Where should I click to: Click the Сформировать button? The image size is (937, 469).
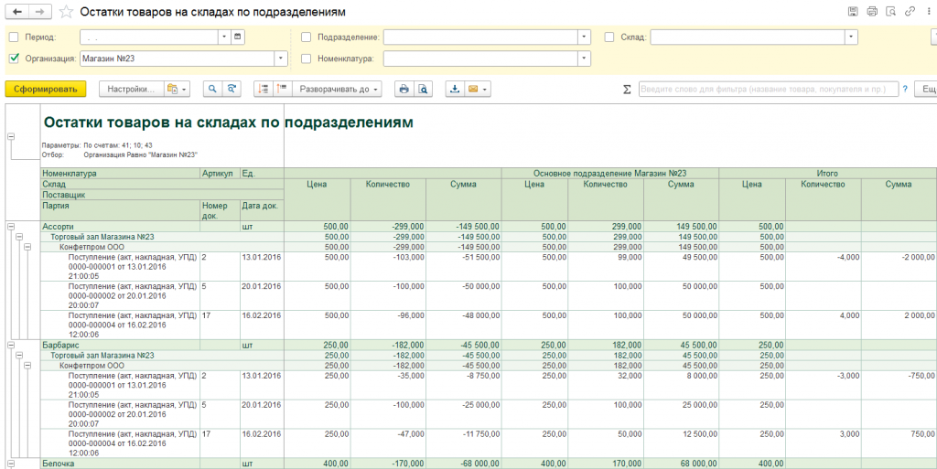point(45,89)
